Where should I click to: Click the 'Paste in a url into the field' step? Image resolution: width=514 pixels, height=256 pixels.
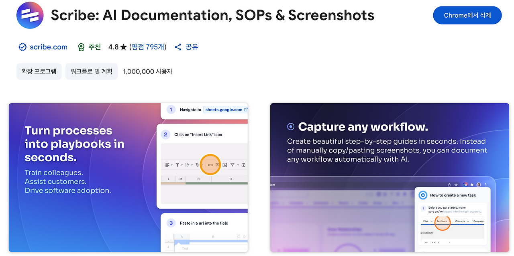pos(204,223)
